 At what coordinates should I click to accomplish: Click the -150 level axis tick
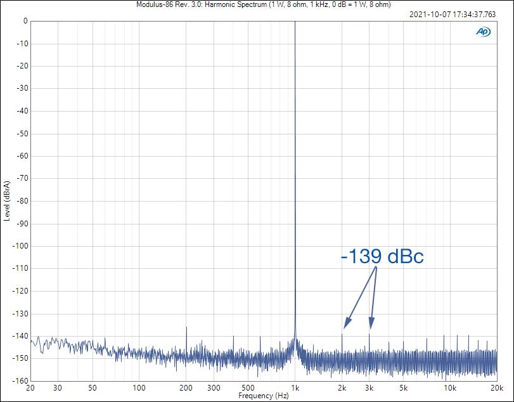click(20, 358)
